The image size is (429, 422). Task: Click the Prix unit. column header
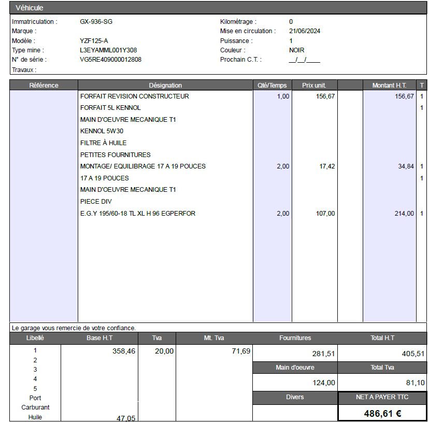point(314,85)
